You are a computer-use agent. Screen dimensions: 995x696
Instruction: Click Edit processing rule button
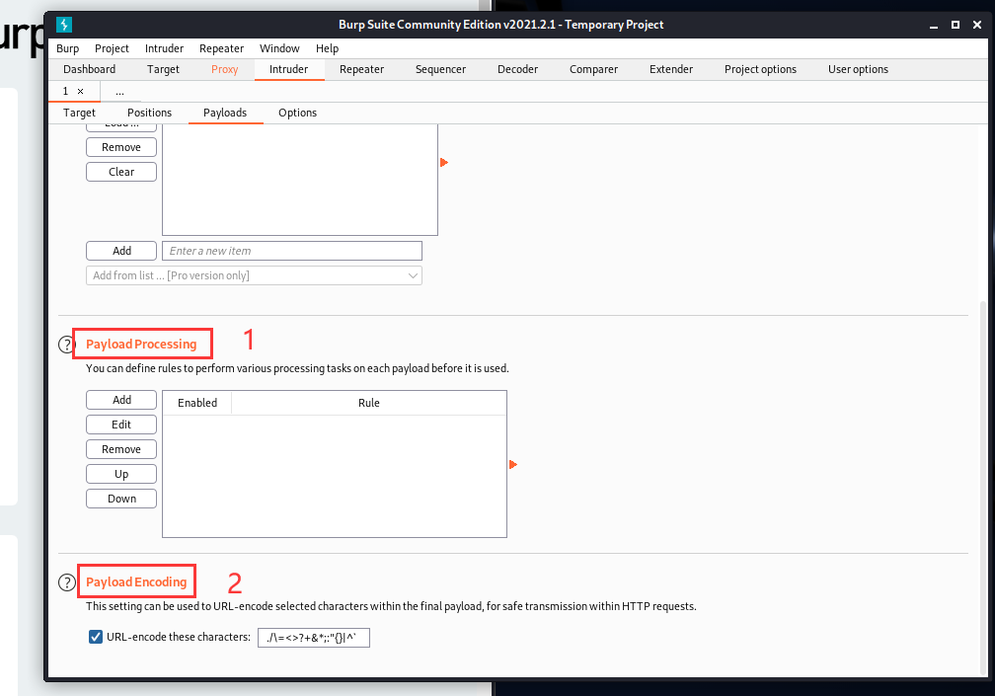(121, 425)
